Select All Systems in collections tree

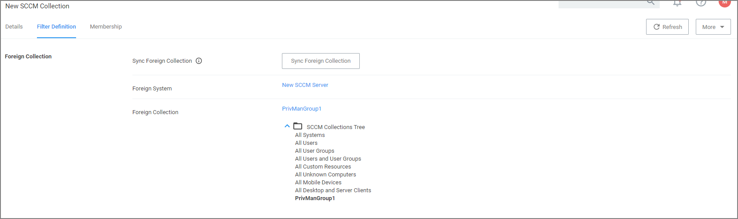tap(310, 135)
